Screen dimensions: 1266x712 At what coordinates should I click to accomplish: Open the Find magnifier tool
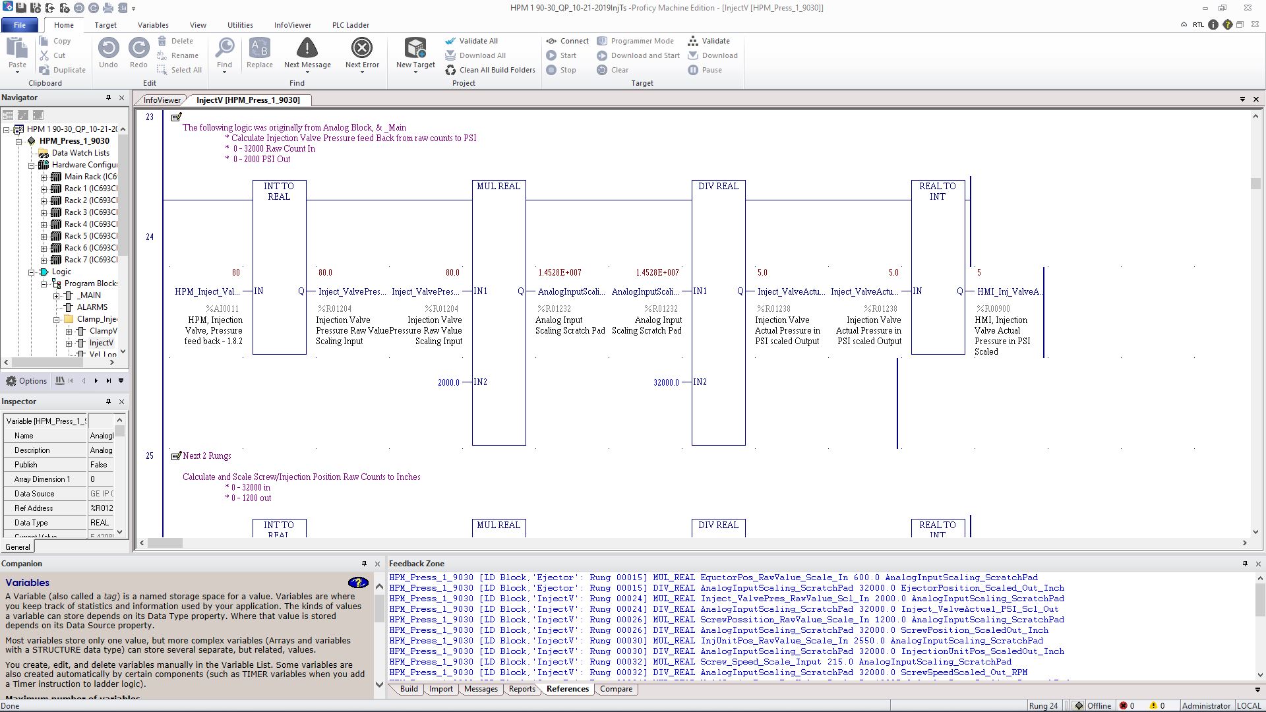click(x=224, y=48)
